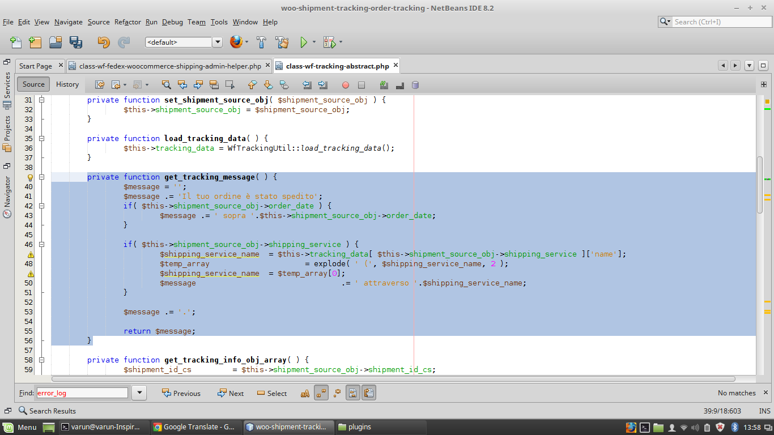Click the horizontal editor scrollbar thumb
This screenshot has height=435, width=774.
393,379
